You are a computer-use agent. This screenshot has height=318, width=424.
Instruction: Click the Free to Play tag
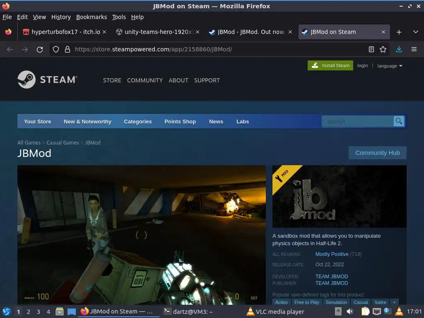[x=307, y=302]
